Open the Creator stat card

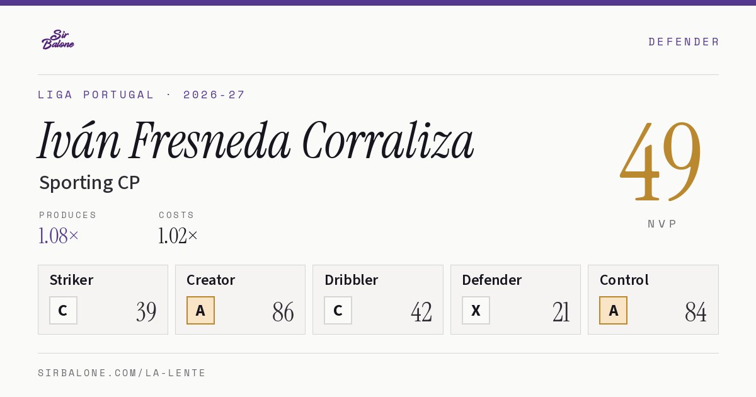[240, 299]
